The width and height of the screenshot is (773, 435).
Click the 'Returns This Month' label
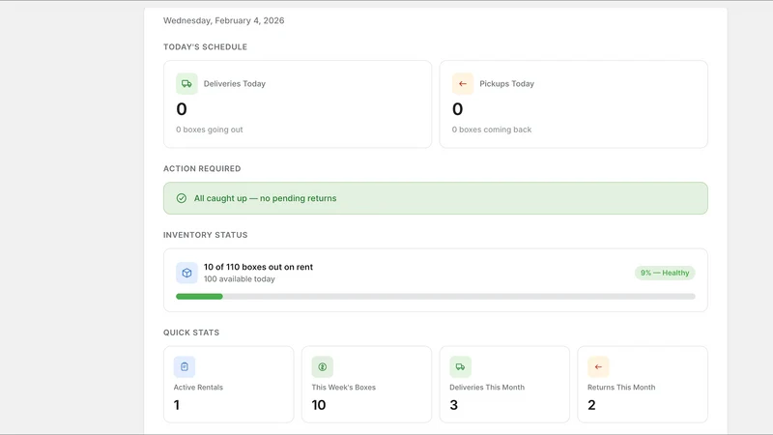[621, 388]
